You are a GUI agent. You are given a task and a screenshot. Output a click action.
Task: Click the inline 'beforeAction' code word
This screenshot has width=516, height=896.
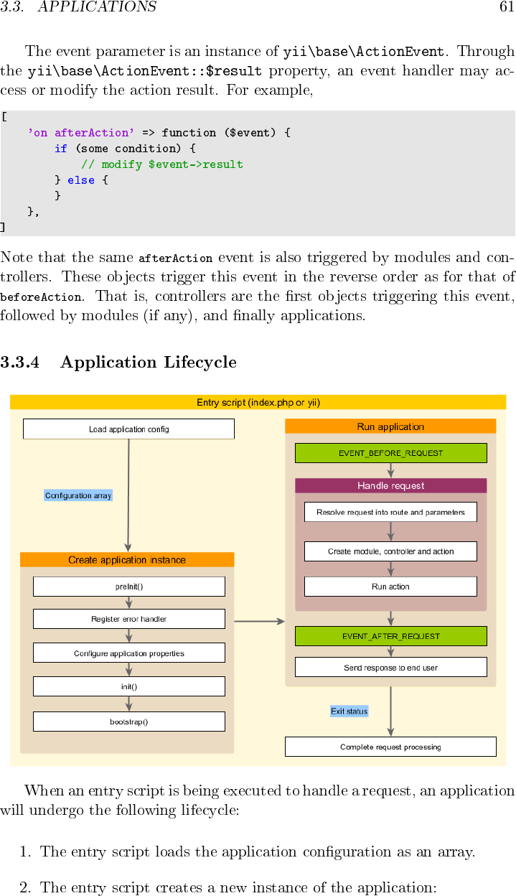41,297
